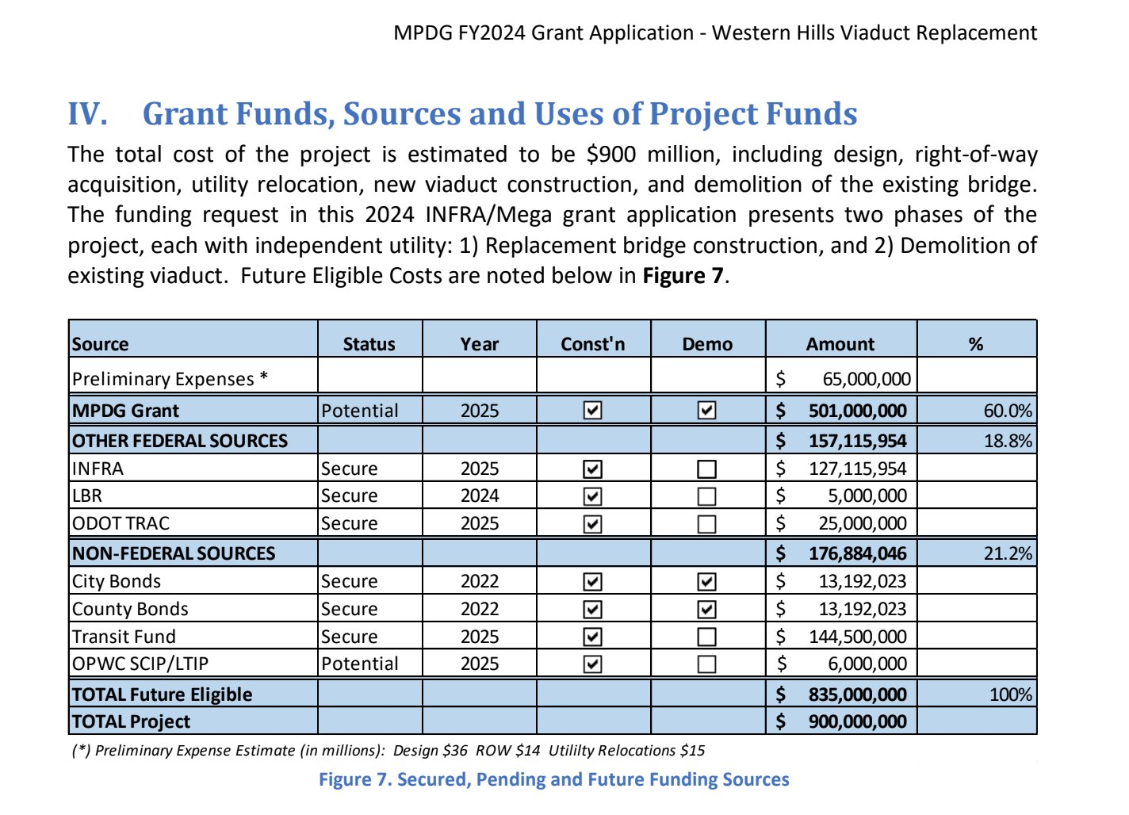Toggle MPDG Grant Demo checkbox
This screenshot has height=815, width=1129.
click(706, 411)
